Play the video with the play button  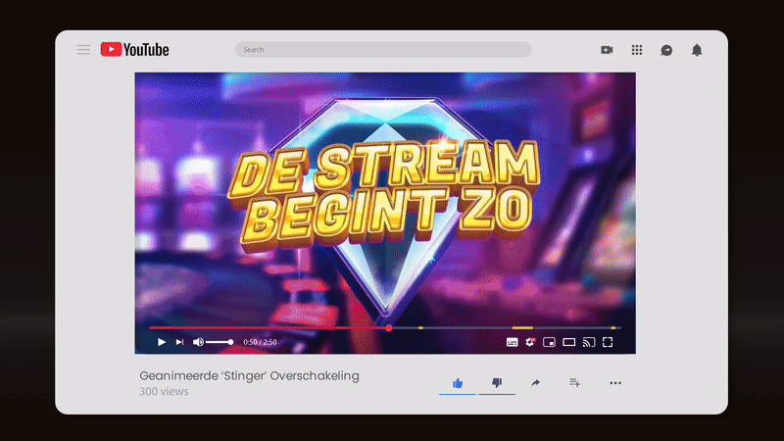click(162, 342)
